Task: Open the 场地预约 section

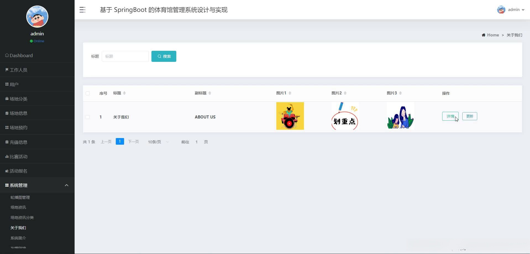Action: click(18, 127)
